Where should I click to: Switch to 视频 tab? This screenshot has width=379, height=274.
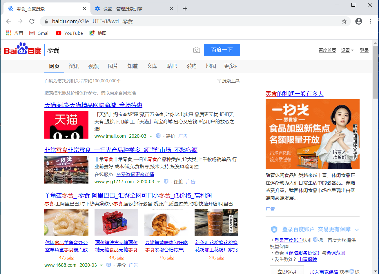point(93,66)
